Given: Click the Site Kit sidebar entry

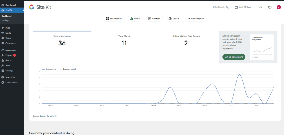Looking at the screenshot, I should click(12, 10).
